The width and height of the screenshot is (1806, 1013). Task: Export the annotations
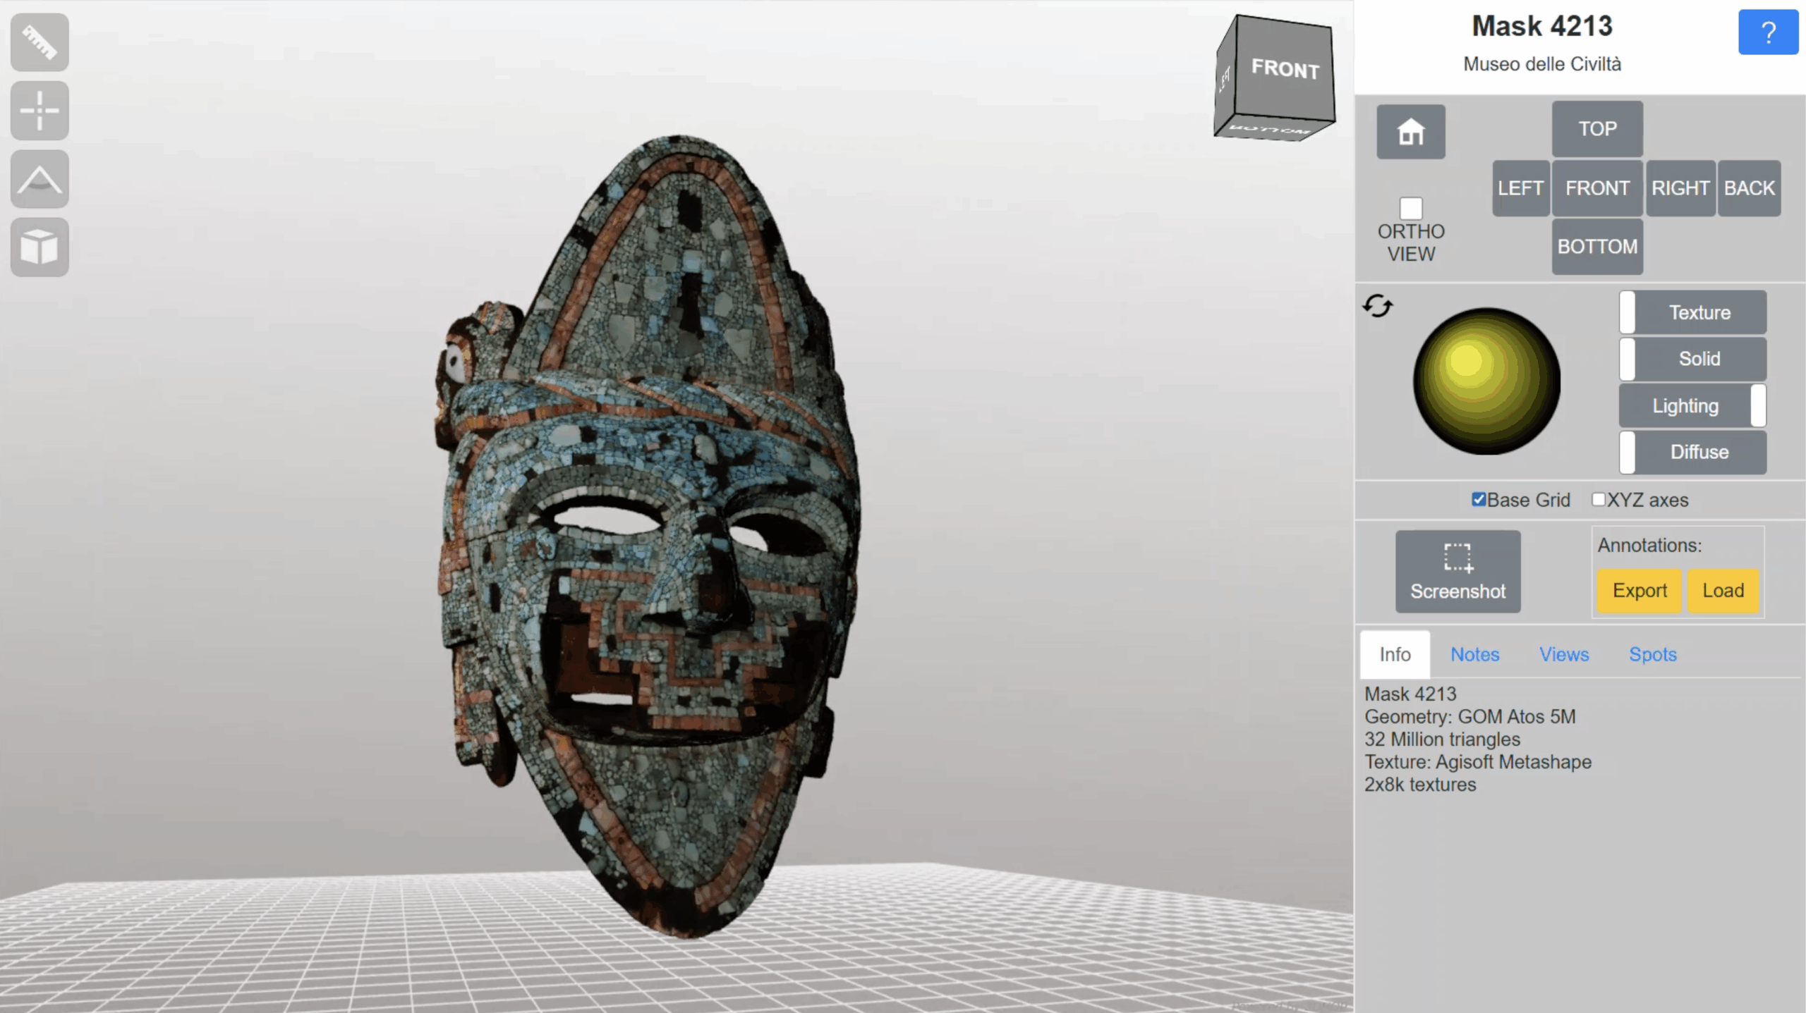click(x=1640, y=591)
